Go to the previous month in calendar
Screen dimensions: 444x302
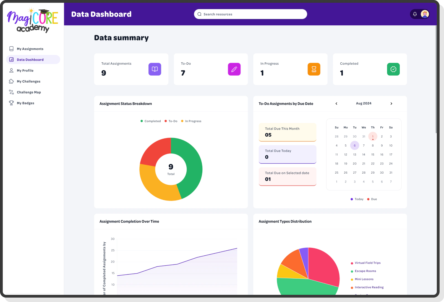click(x=336, y=104)
